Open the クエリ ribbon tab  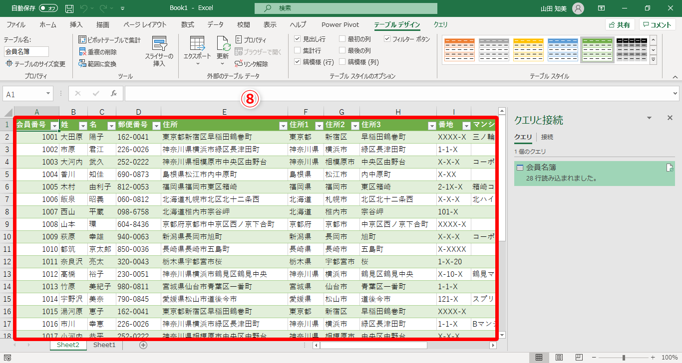coord(441,24)
